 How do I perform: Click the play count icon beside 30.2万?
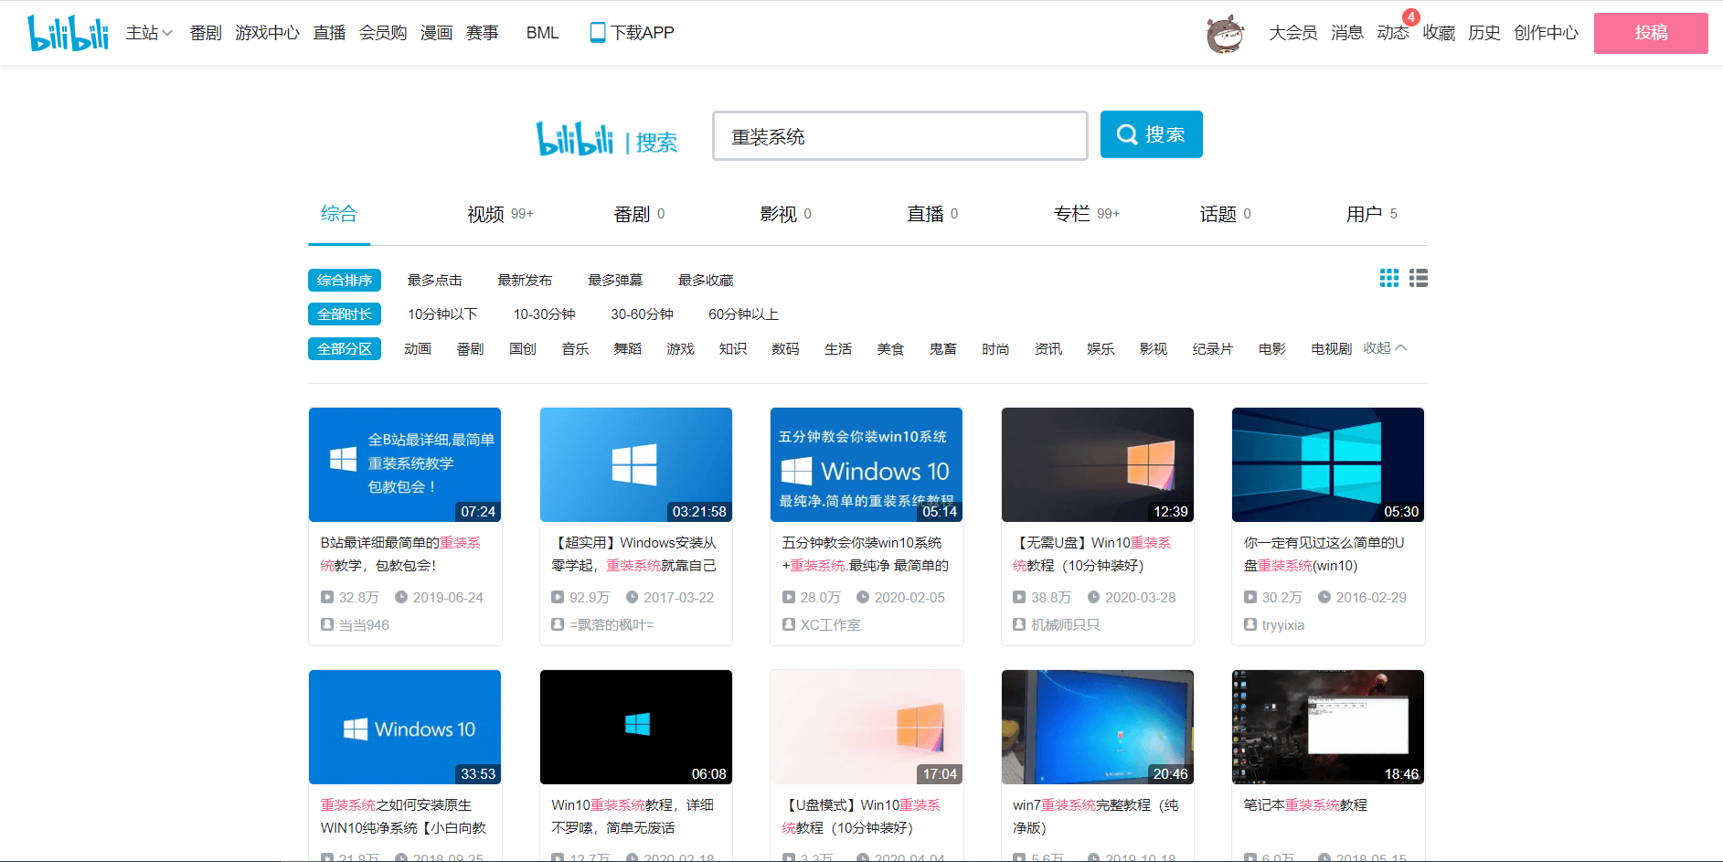click(1250, 597)
